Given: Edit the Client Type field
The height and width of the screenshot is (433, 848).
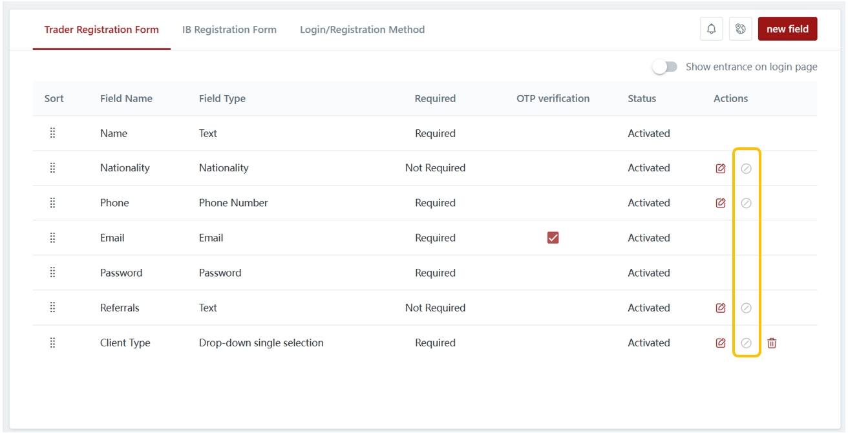Looking at the screenshot, I should click(x=721, y=343).
